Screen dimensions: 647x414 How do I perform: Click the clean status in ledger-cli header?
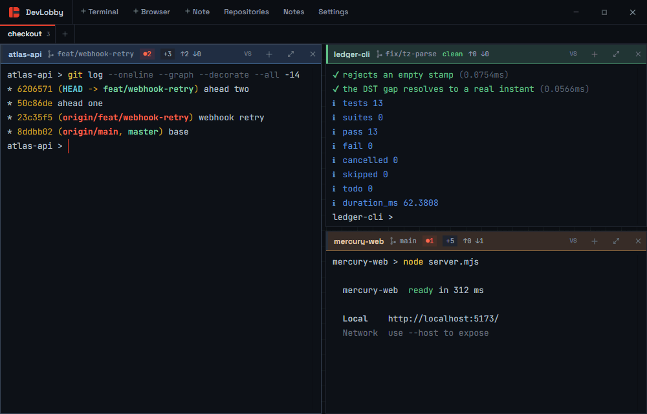[x=453, y=54]
